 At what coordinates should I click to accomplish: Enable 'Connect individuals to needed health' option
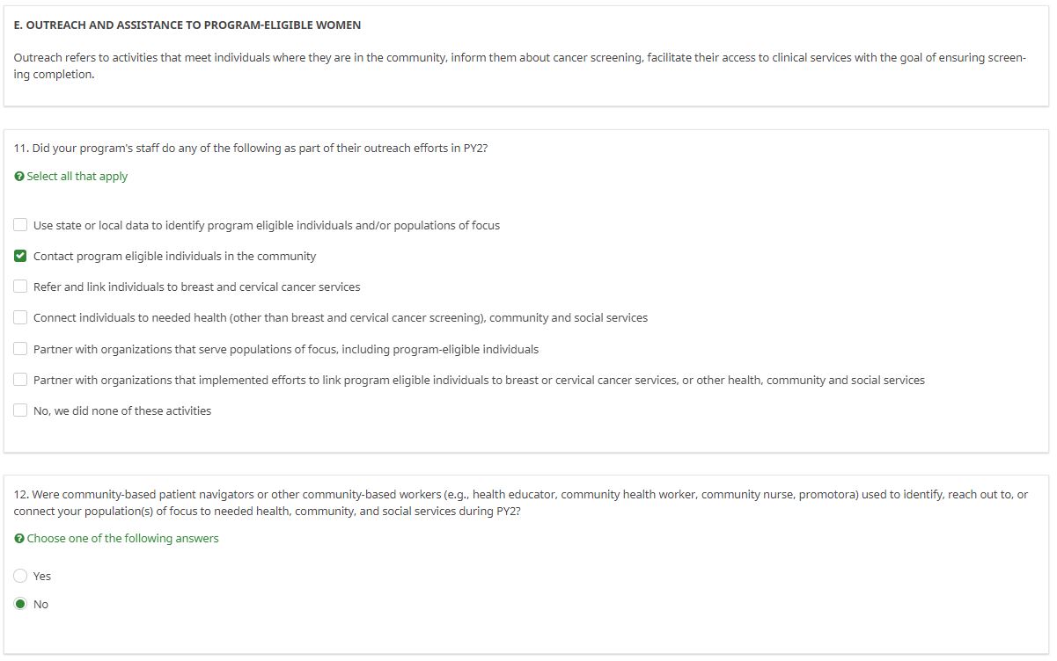20,317
